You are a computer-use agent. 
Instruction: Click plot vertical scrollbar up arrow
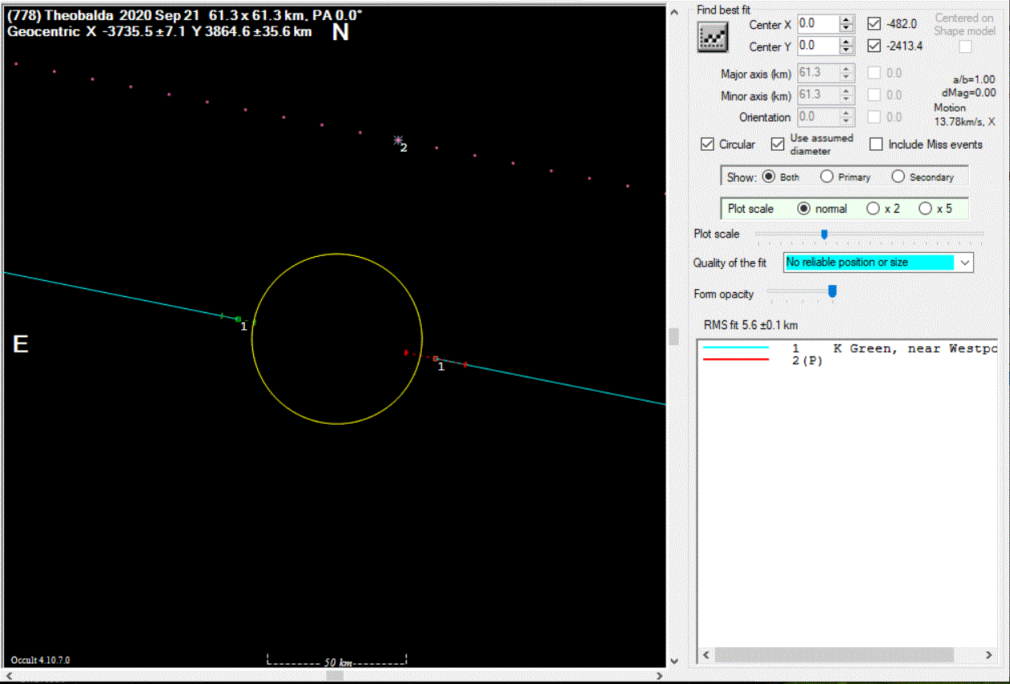[x=673, y=11]
